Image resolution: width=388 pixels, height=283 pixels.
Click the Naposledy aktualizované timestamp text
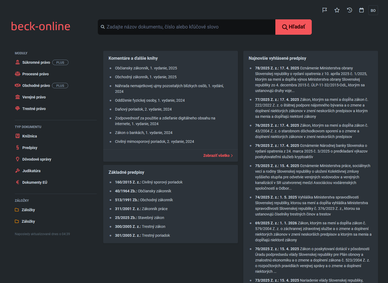42,234
